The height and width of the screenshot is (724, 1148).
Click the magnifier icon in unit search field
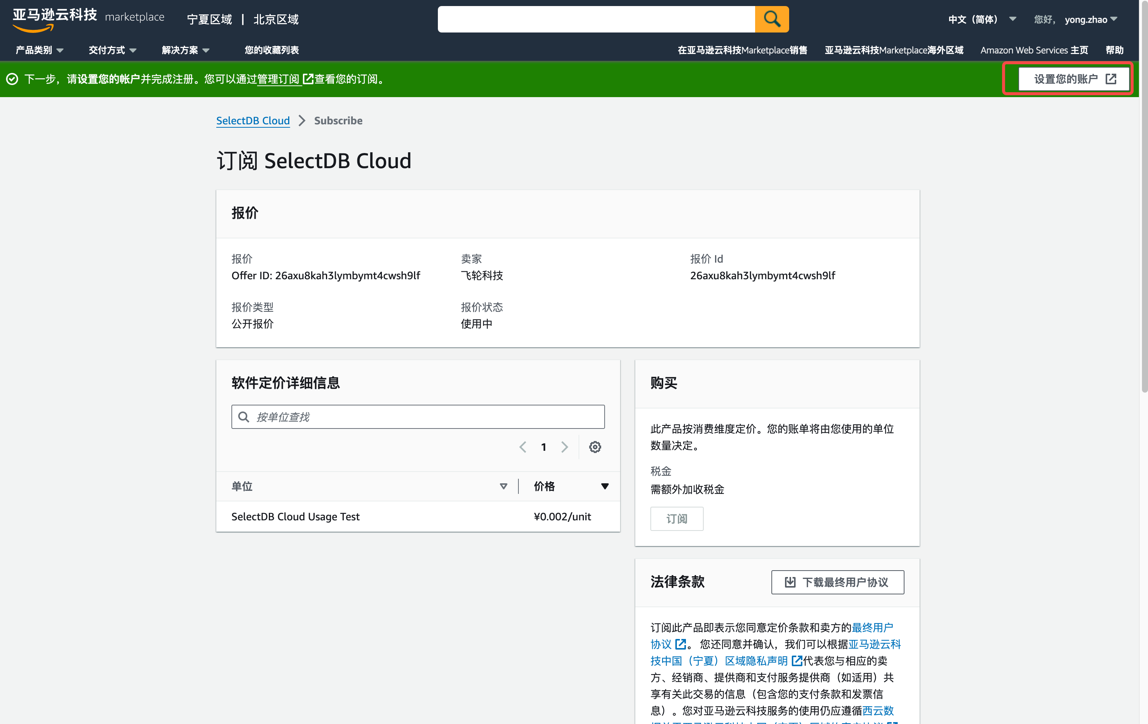click(x=244, y=417)
